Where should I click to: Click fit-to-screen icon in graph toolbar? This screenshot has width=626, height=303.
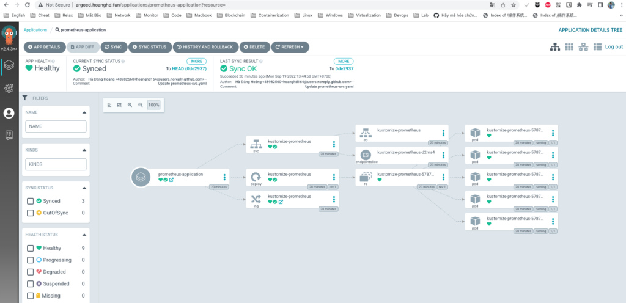(x=119, y=105)
